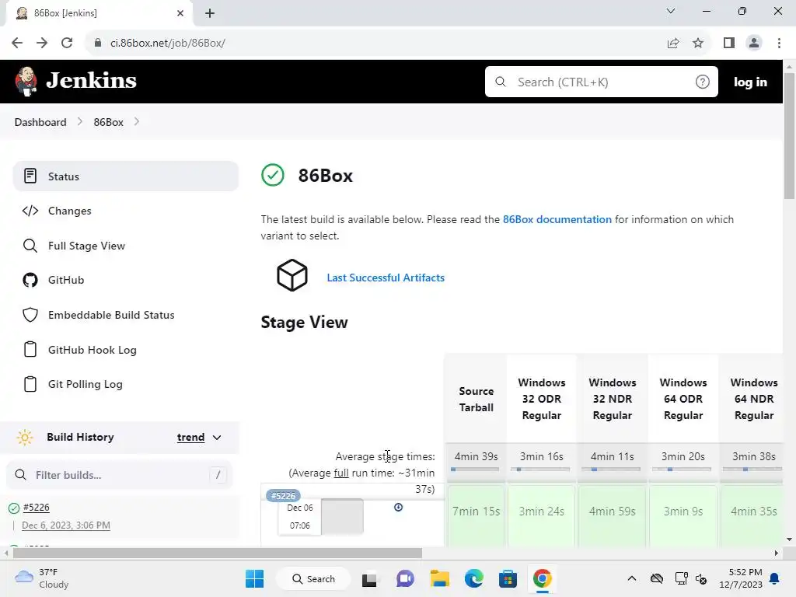Open the Windows Start button

254,578
